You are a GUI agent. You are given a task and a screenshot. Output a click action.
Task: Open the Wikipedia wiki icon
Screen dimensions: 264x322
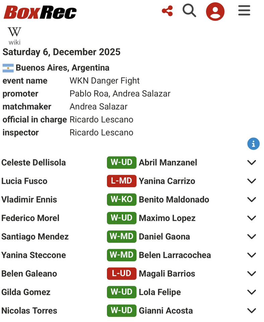(x=14, y=36)
